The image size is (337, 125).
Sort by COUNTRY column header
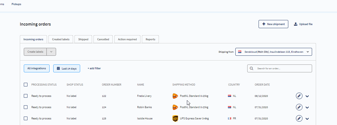tap(234, 85)
